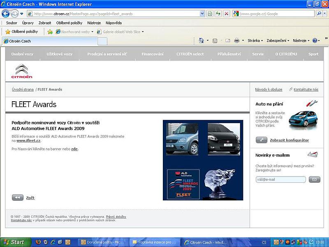The width and height of the screenshot is (329, 247).
Task: Open the Sport site section
Action: (313, 54)
